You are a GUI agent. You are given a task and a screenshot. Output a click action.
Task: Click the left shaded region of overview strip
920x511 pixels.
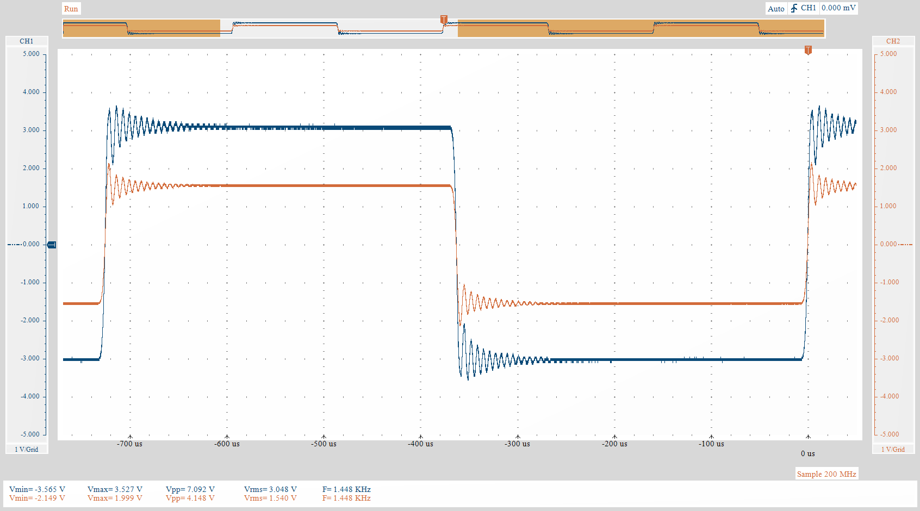(x=141, y=28)
